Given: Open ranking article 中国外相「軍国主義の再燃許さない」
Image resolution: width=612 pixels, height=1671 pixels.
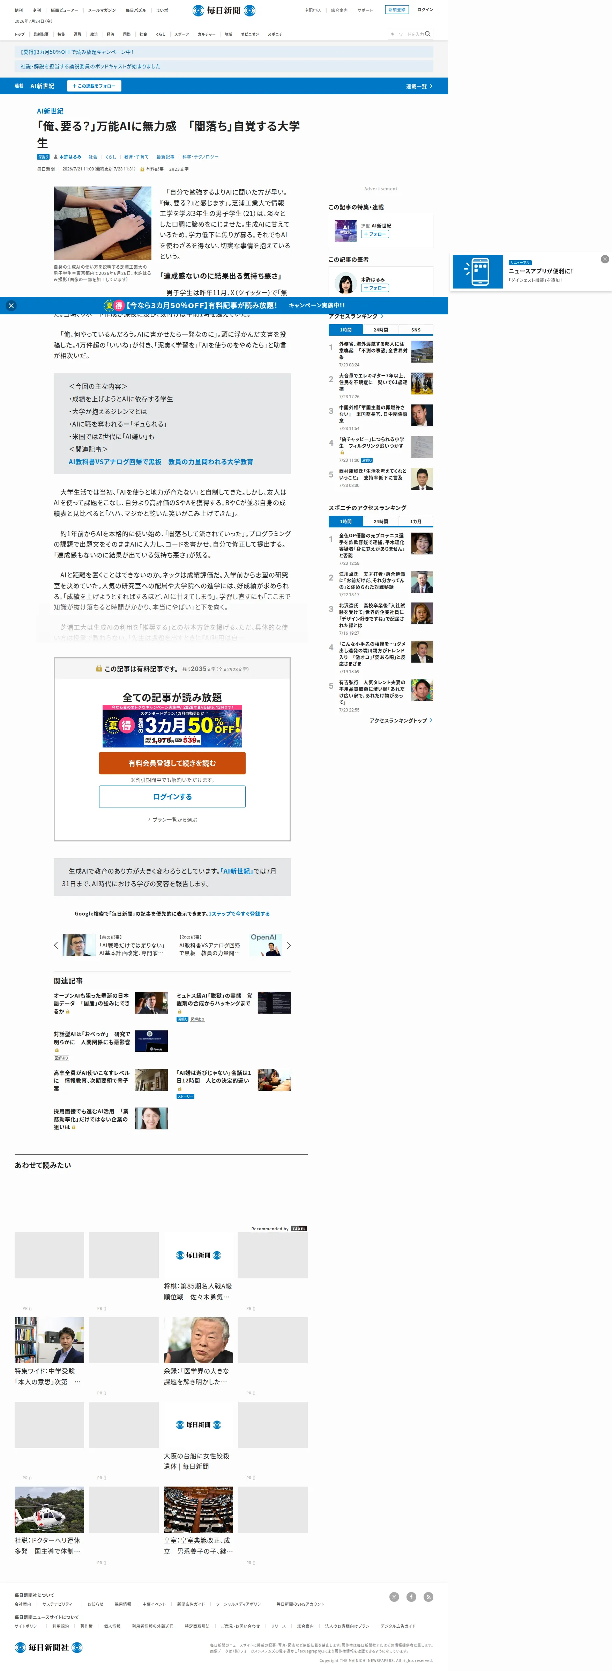Looking at the screenshot, I should tap(373, 414).
